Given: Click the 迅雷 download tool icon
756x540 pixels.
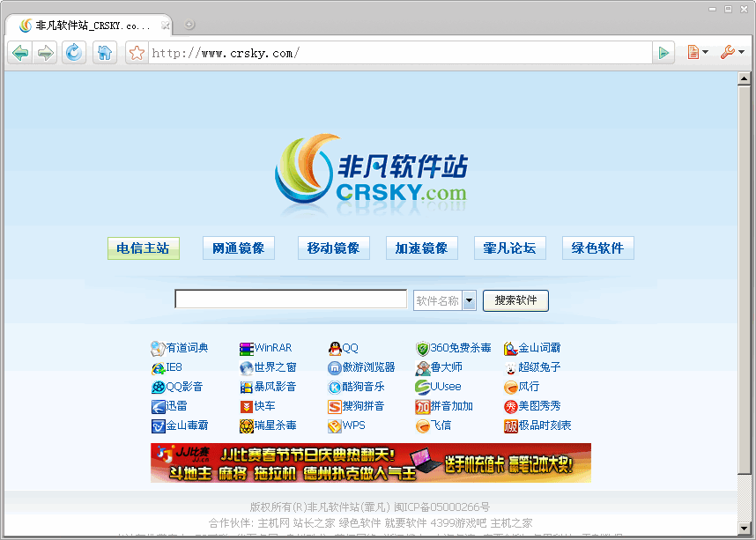Looking at the screenshot, I should (159, 406).
